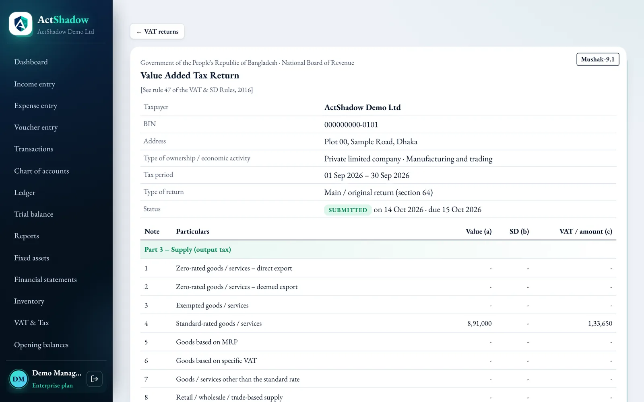Open the Dashboard page
644x402 pixels.
tap(31, 62)
